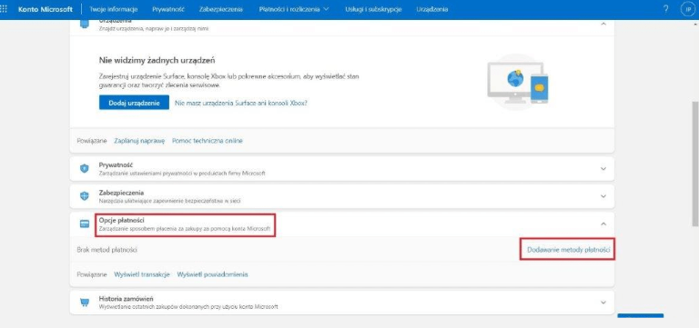This screenshot has height=328, width=699.
Task: Open the Zaplanuj naprawę link
Action: tap(139, 141)
